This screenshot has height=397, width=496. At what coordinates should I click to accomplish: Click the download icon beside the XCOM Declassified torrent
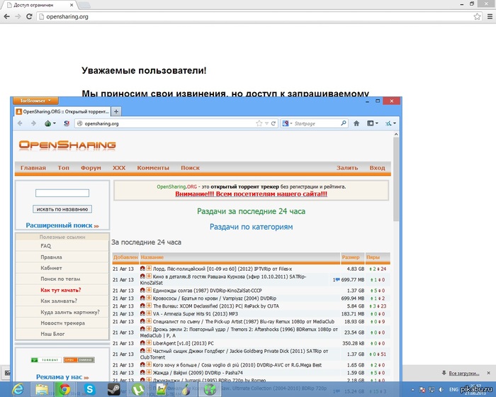click(x=149, y=306)
